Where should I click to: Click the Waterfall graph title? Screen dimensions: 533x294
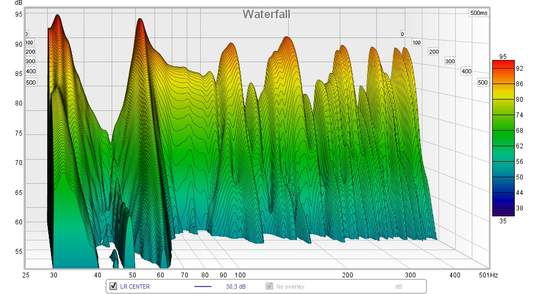coord(266,14)
